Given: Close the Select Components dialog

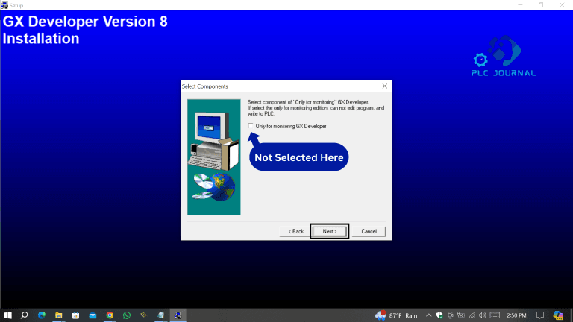Looking at the screenshot, I should tap(385, 86).
